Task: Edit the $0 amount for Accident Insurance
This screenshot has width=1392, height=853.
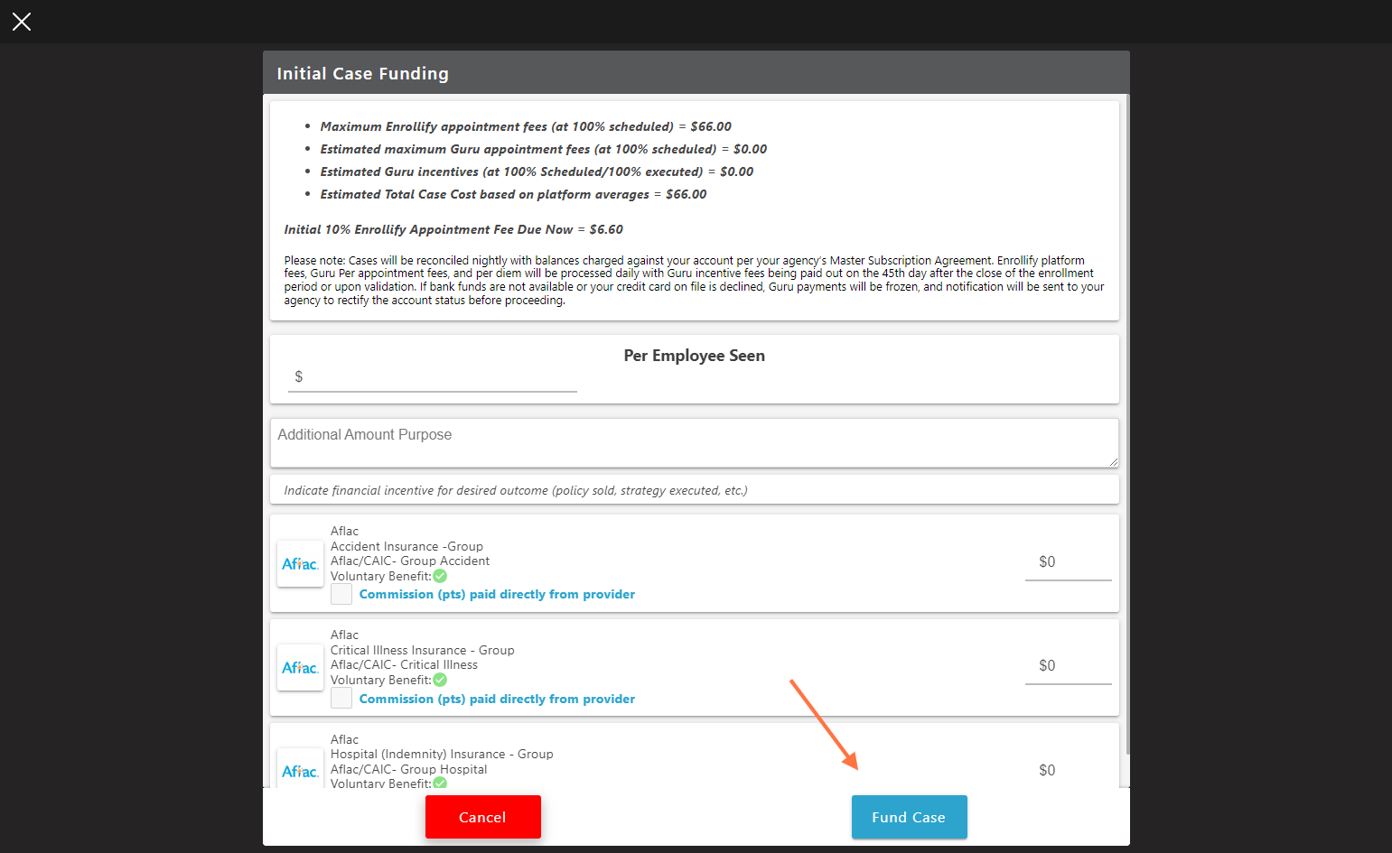Action: coord(1069,562)
